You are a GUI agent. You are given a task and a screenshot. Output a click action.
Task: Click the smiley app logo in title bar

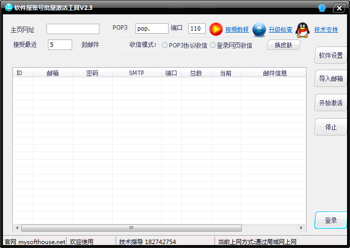coord(9,7)
